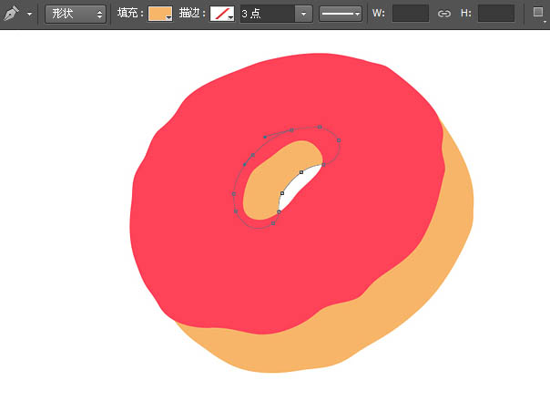Select the anchor point on the white hole's top edge
Screen dimensions: 550x401
301,171
